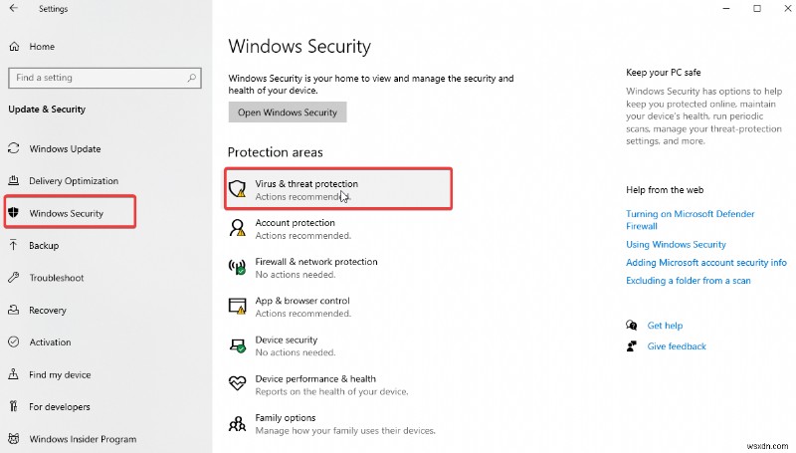Click the Device performance & health heart icon
This screenshot has width=796, height=453.
pyautogui.click(x=237, y=383)
